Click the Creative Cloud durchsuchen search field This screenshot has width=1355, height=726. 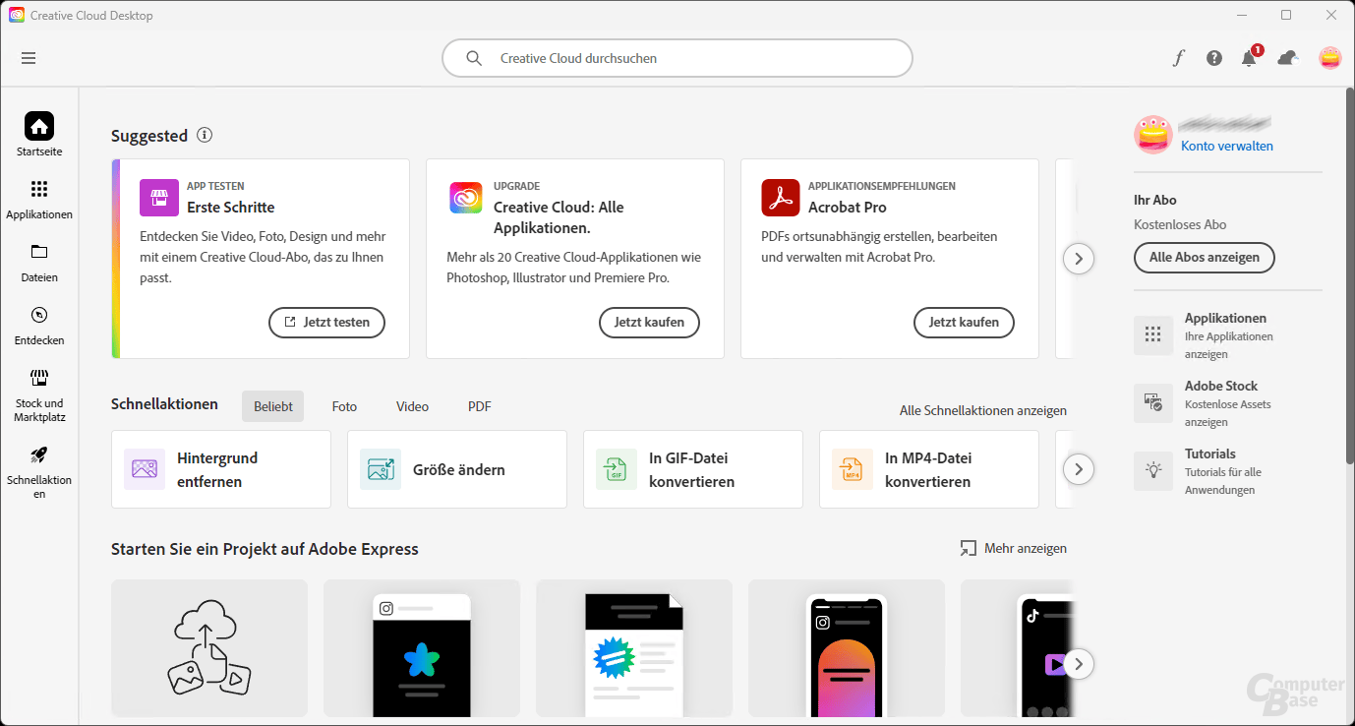coord(677,58)
